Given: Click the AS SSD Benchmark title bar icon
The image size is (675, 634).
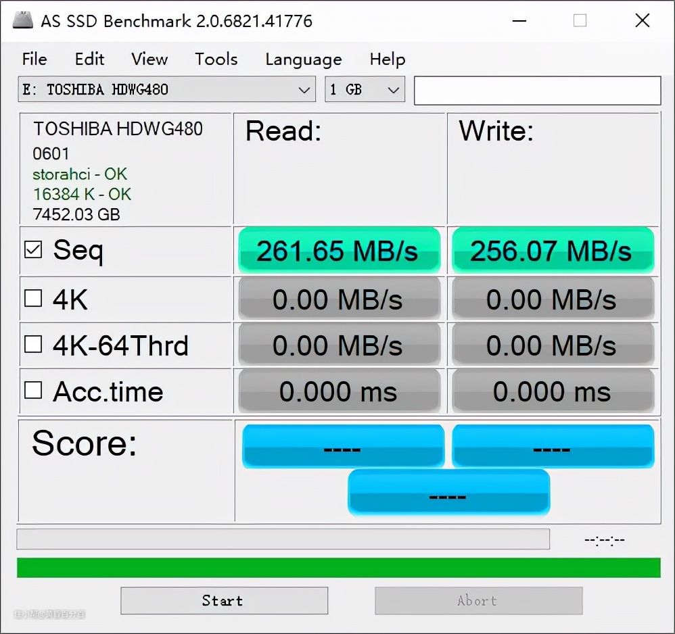Looking at the screenshot, I should point(23,20).
